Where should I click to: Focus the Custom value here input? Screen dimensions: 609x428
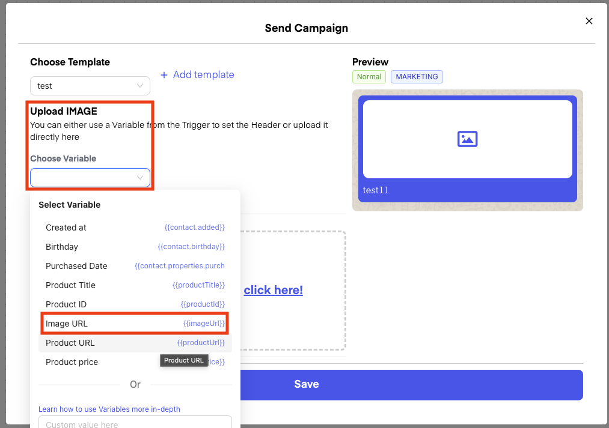[135, 423]
